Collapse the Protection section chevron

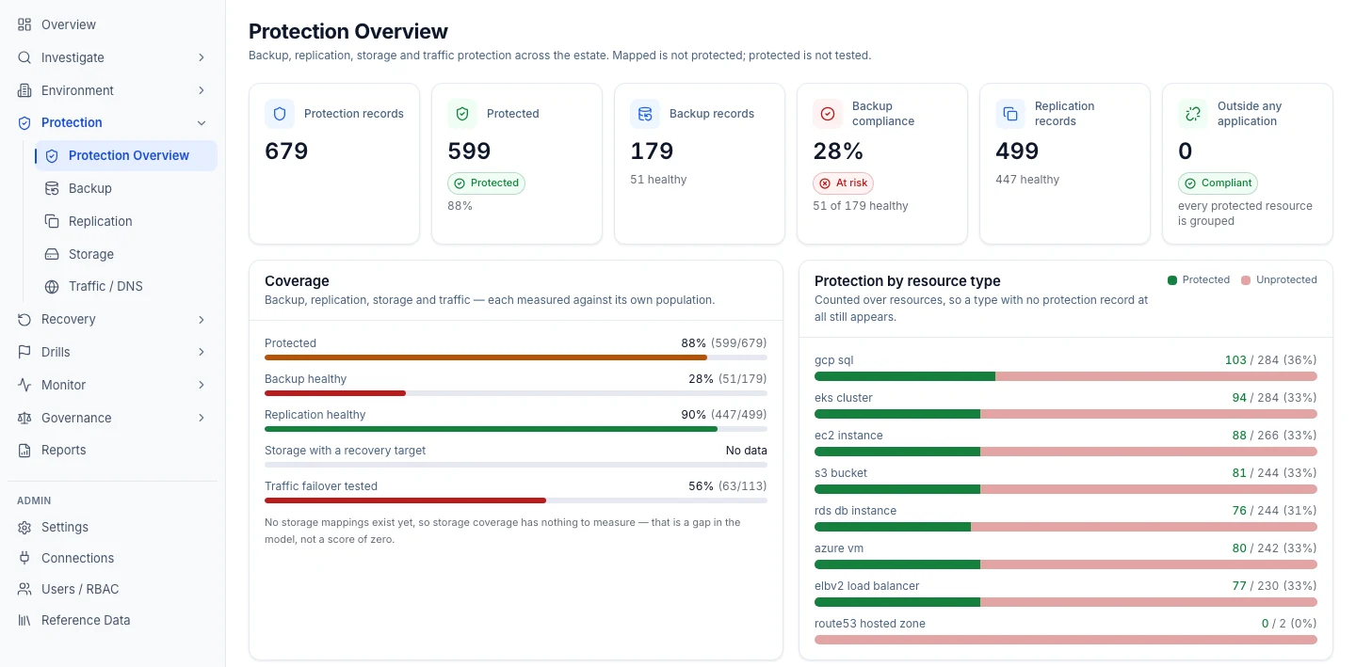(202, 122)
